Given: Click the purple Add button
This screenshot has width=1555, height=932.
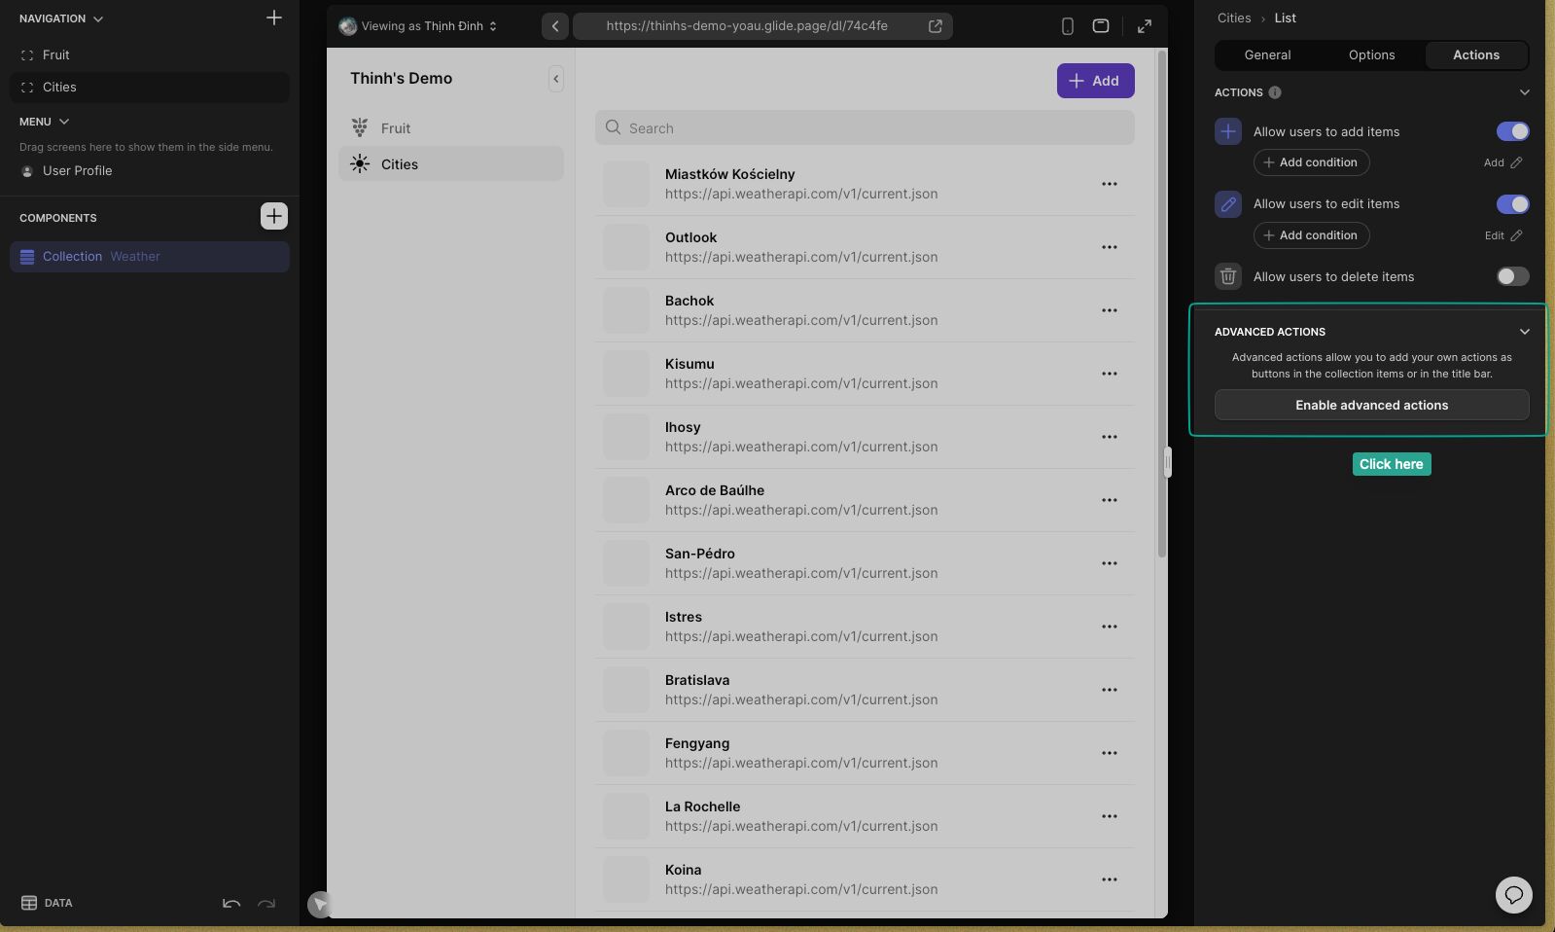Looking at the screenshot, I should (1095, 81).
